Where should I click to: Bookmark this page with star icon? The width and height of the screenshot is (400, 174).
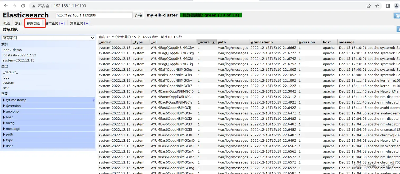377,6
